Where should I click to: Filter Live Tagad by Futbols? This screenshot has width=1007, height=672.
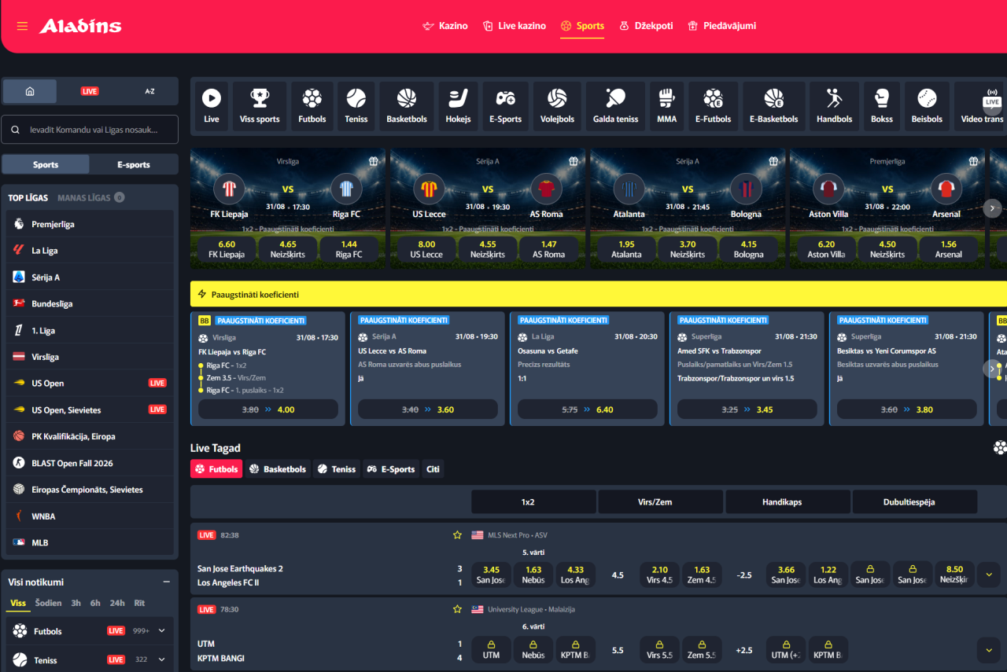click(x=216, y=469)
